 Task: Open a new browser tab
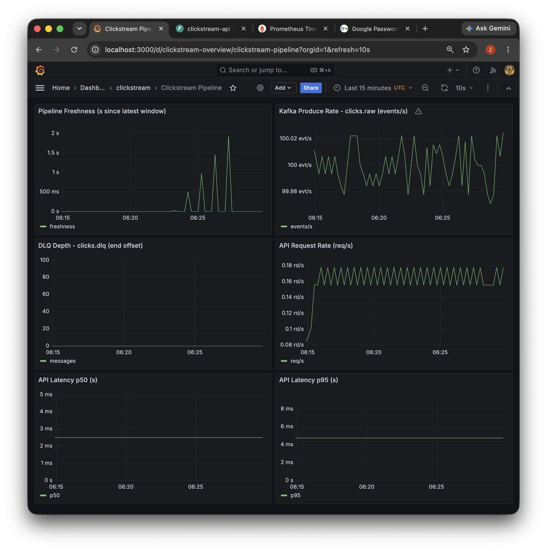click(x=425, y=29)
